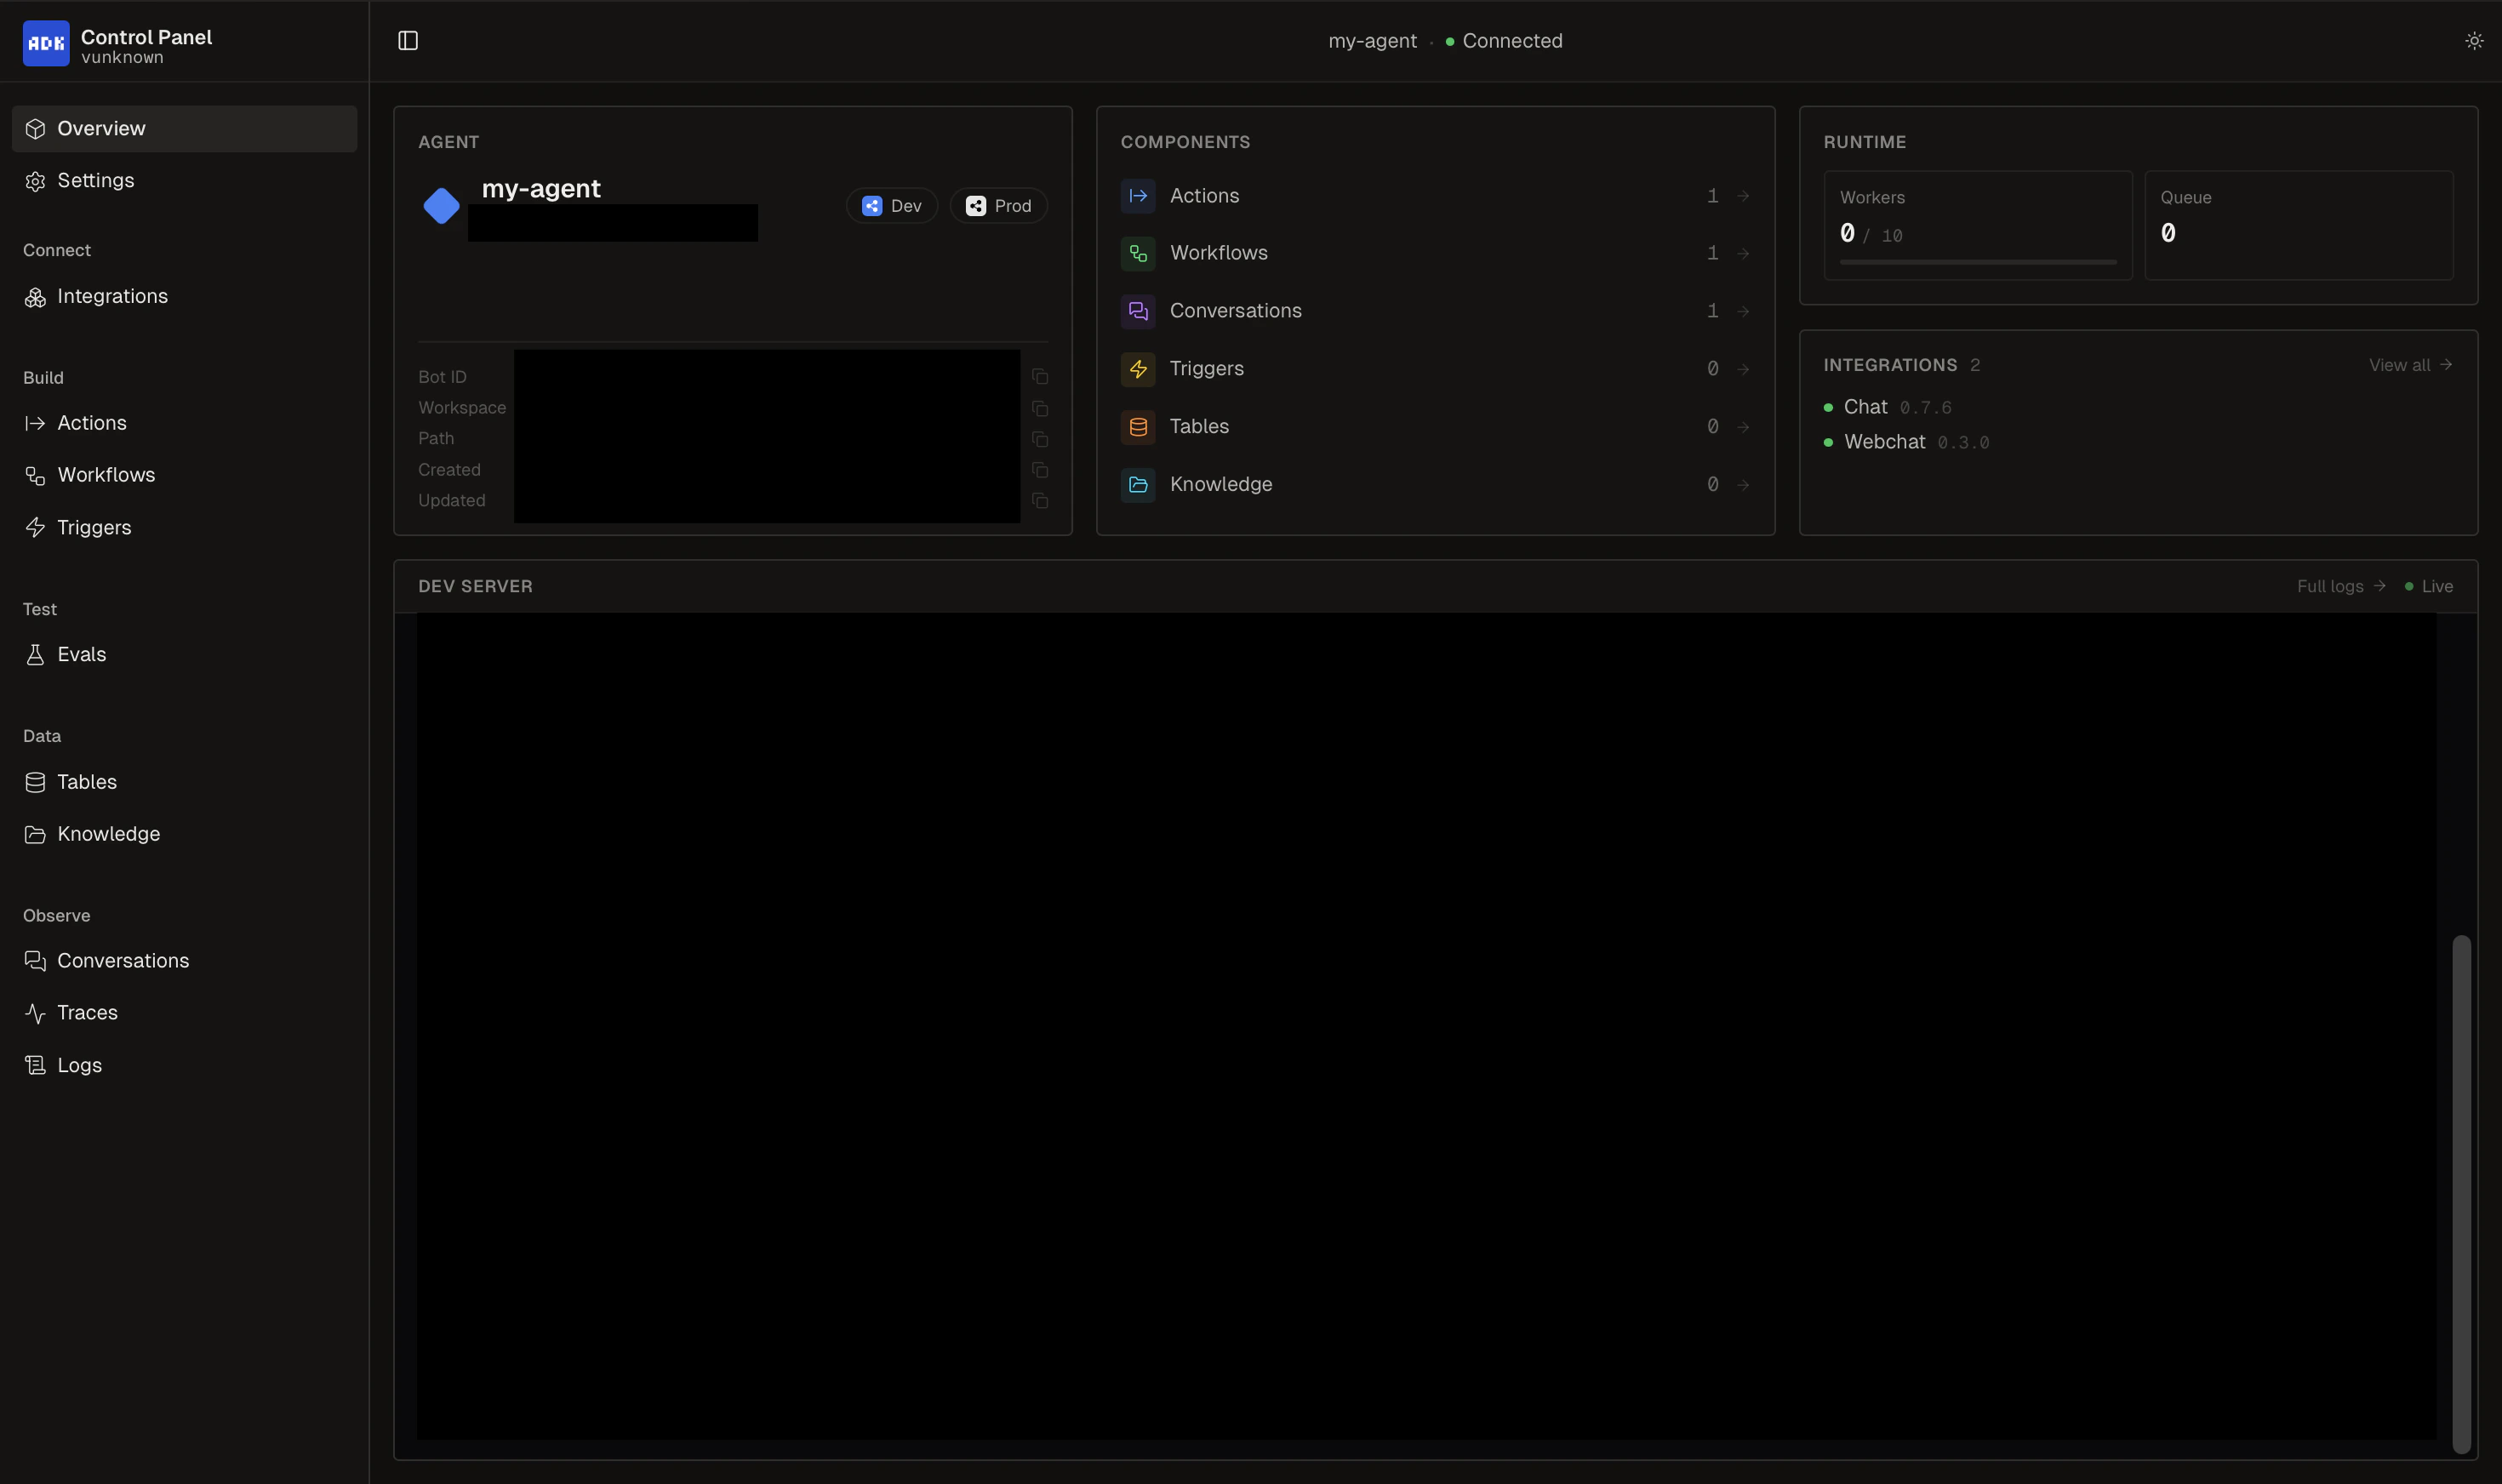The height and width of the screenshot is (1484, 2502).
Task: Switch the agent to Prod environment
Action: point(997,205)
